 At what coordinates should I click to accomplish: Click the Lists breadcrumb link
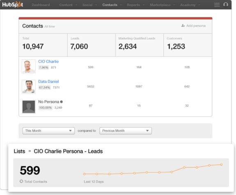pyautogui.click(x=19, y=151)
